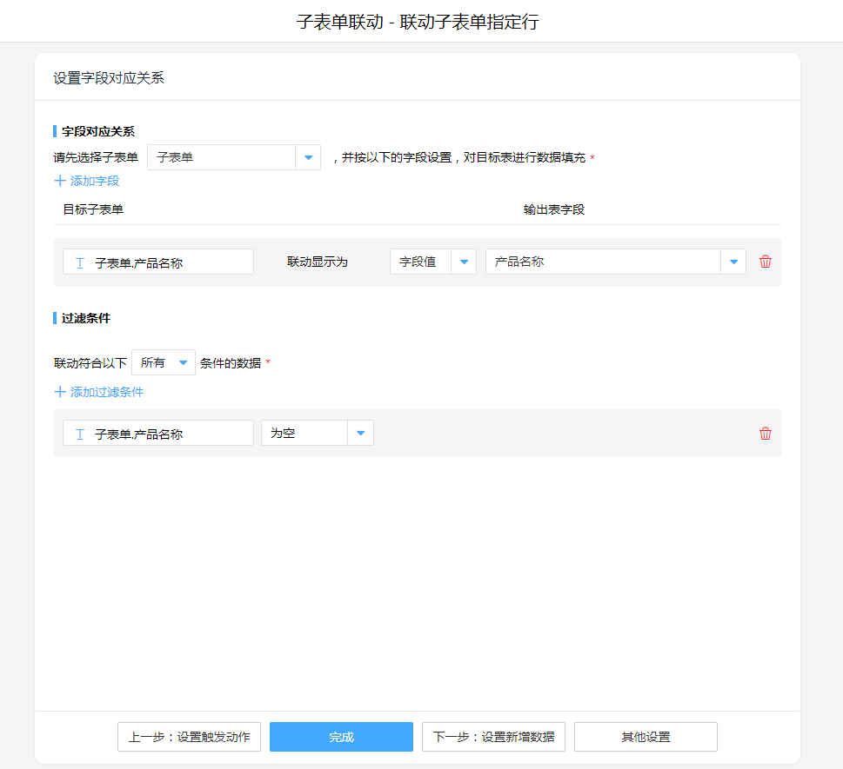Click the 添加过滤条件 link

coord(107,392)
